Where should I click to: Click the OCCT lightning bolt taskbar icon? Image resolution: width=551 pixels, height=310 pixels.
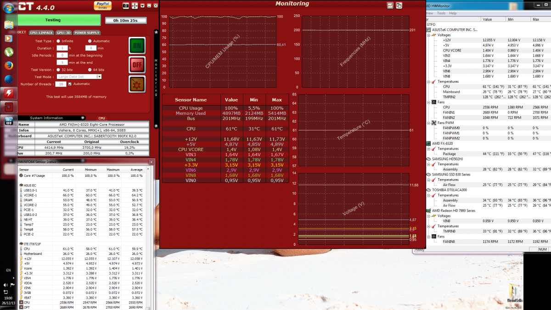[8, 93]
